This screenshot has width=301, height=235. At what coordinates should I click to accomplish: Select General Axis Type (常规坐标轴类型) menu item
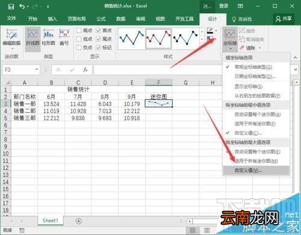[256, 67]
